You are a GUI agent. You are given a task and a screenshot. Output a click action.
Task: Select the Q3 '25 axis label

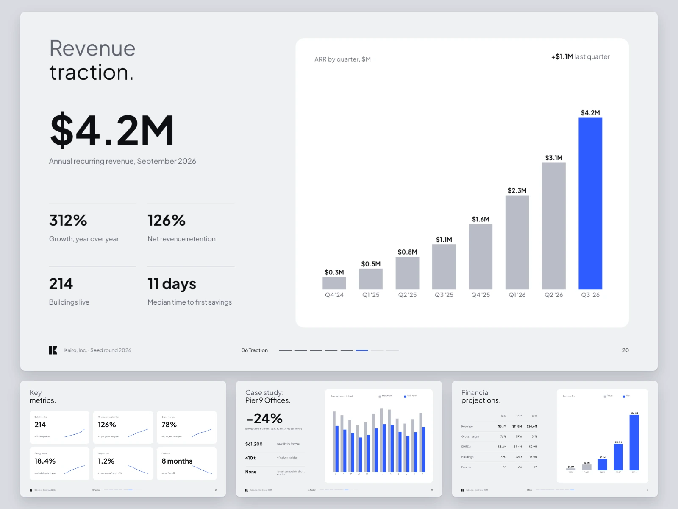(x=444, y=295)
